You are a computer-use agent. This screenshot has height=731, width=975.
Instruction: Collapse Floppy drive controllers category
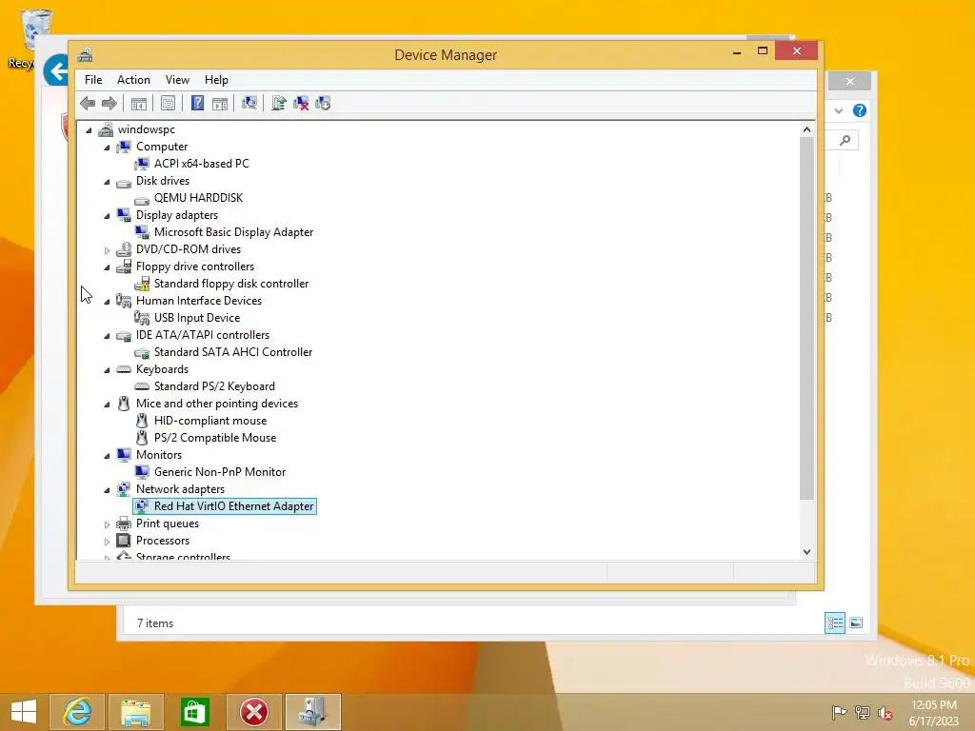(x=107, y=267)
